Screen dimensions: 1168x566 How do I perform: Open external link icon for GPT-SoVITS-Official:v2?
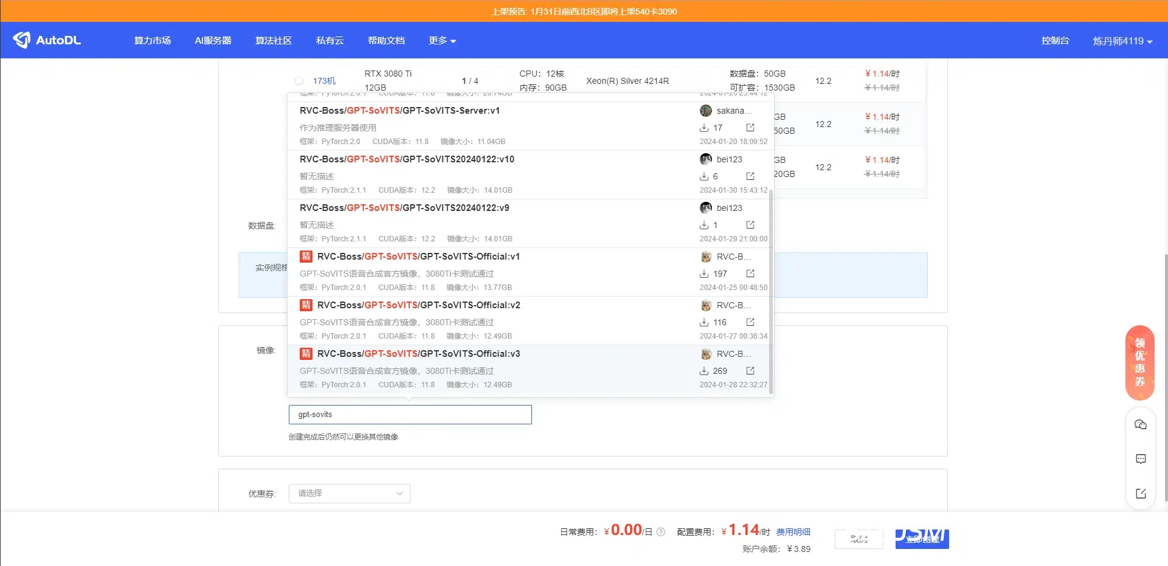click(x=750, y=322)
